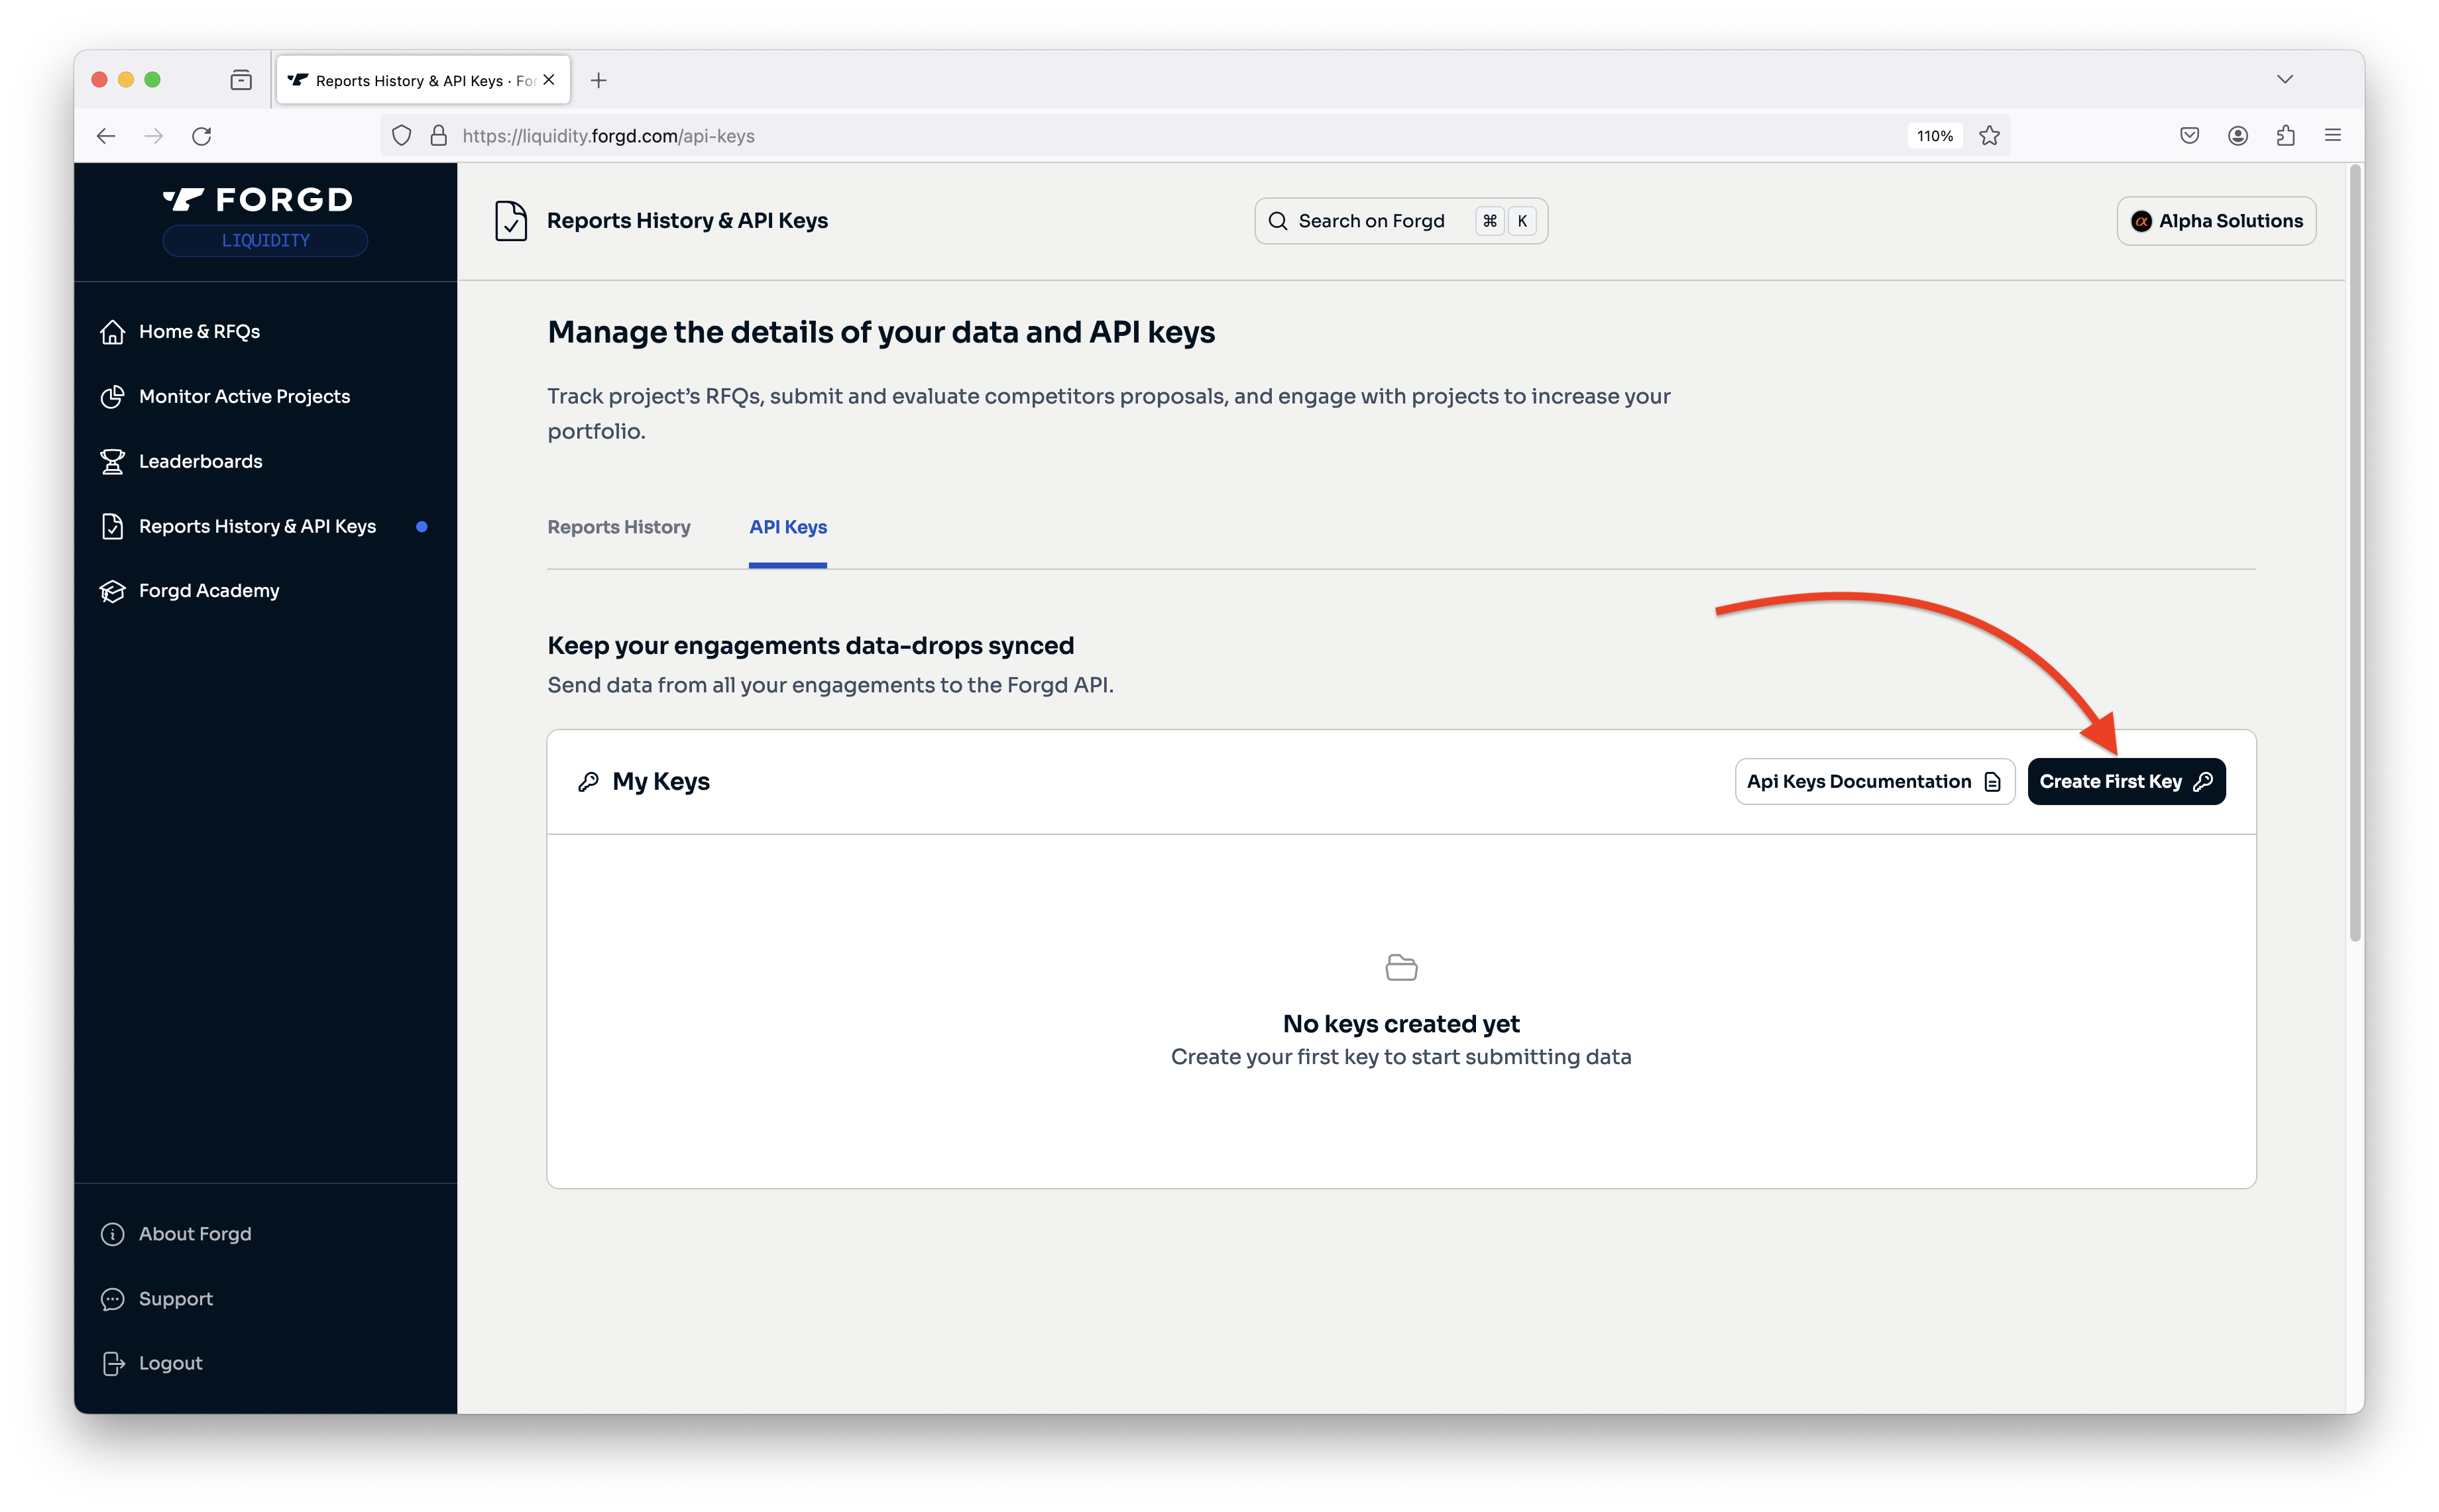This screenshot has width=2439, height=1512.
Task: Open Home & RFQs in sidebar
Action: pos(198,331)
